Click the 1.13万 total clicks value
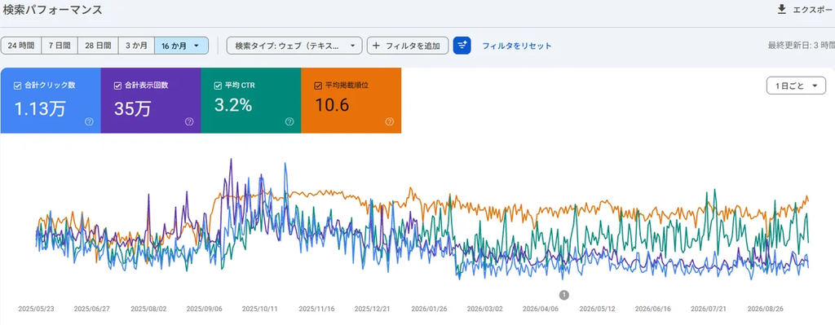This screenshot has height=325, width=835. (40, 108)
